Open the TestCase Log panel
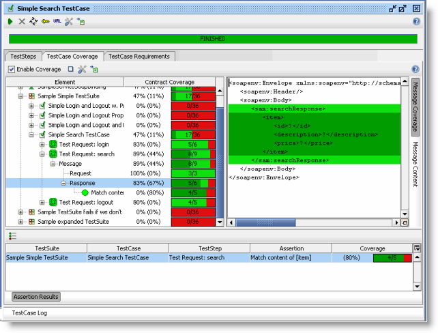 click(x=29, y=313)
